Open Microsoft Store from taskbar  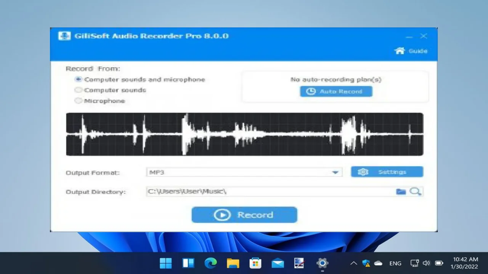click(x=255, y=263)
